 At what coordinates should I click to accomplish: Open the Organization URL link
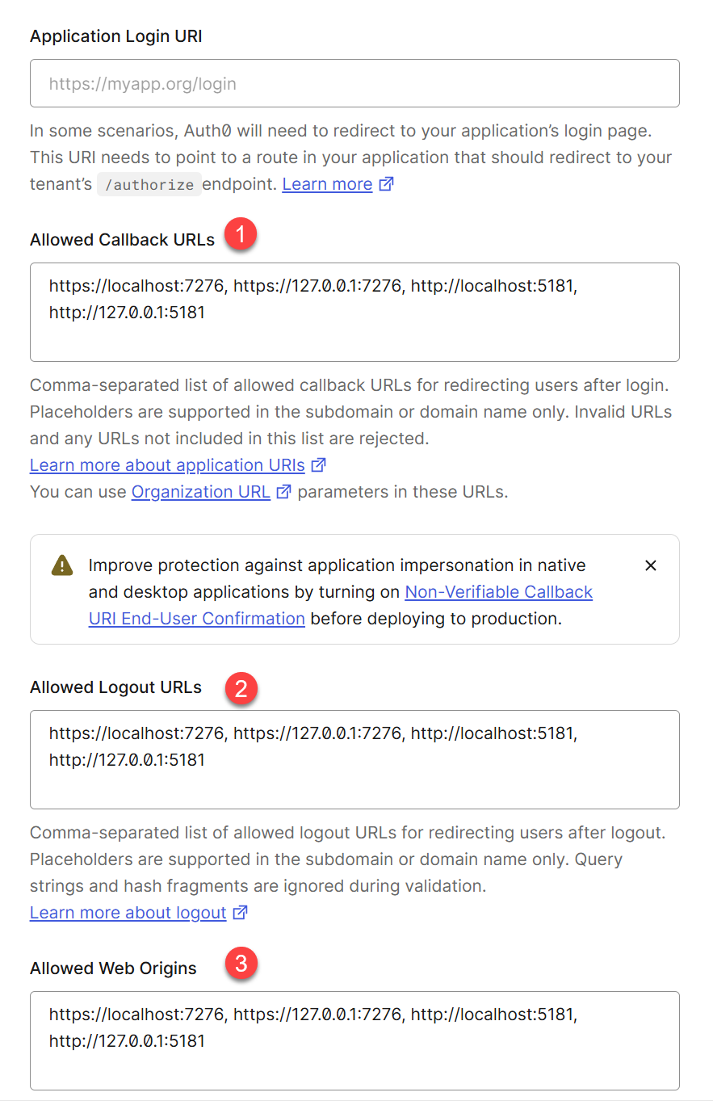tap(200, 492)
